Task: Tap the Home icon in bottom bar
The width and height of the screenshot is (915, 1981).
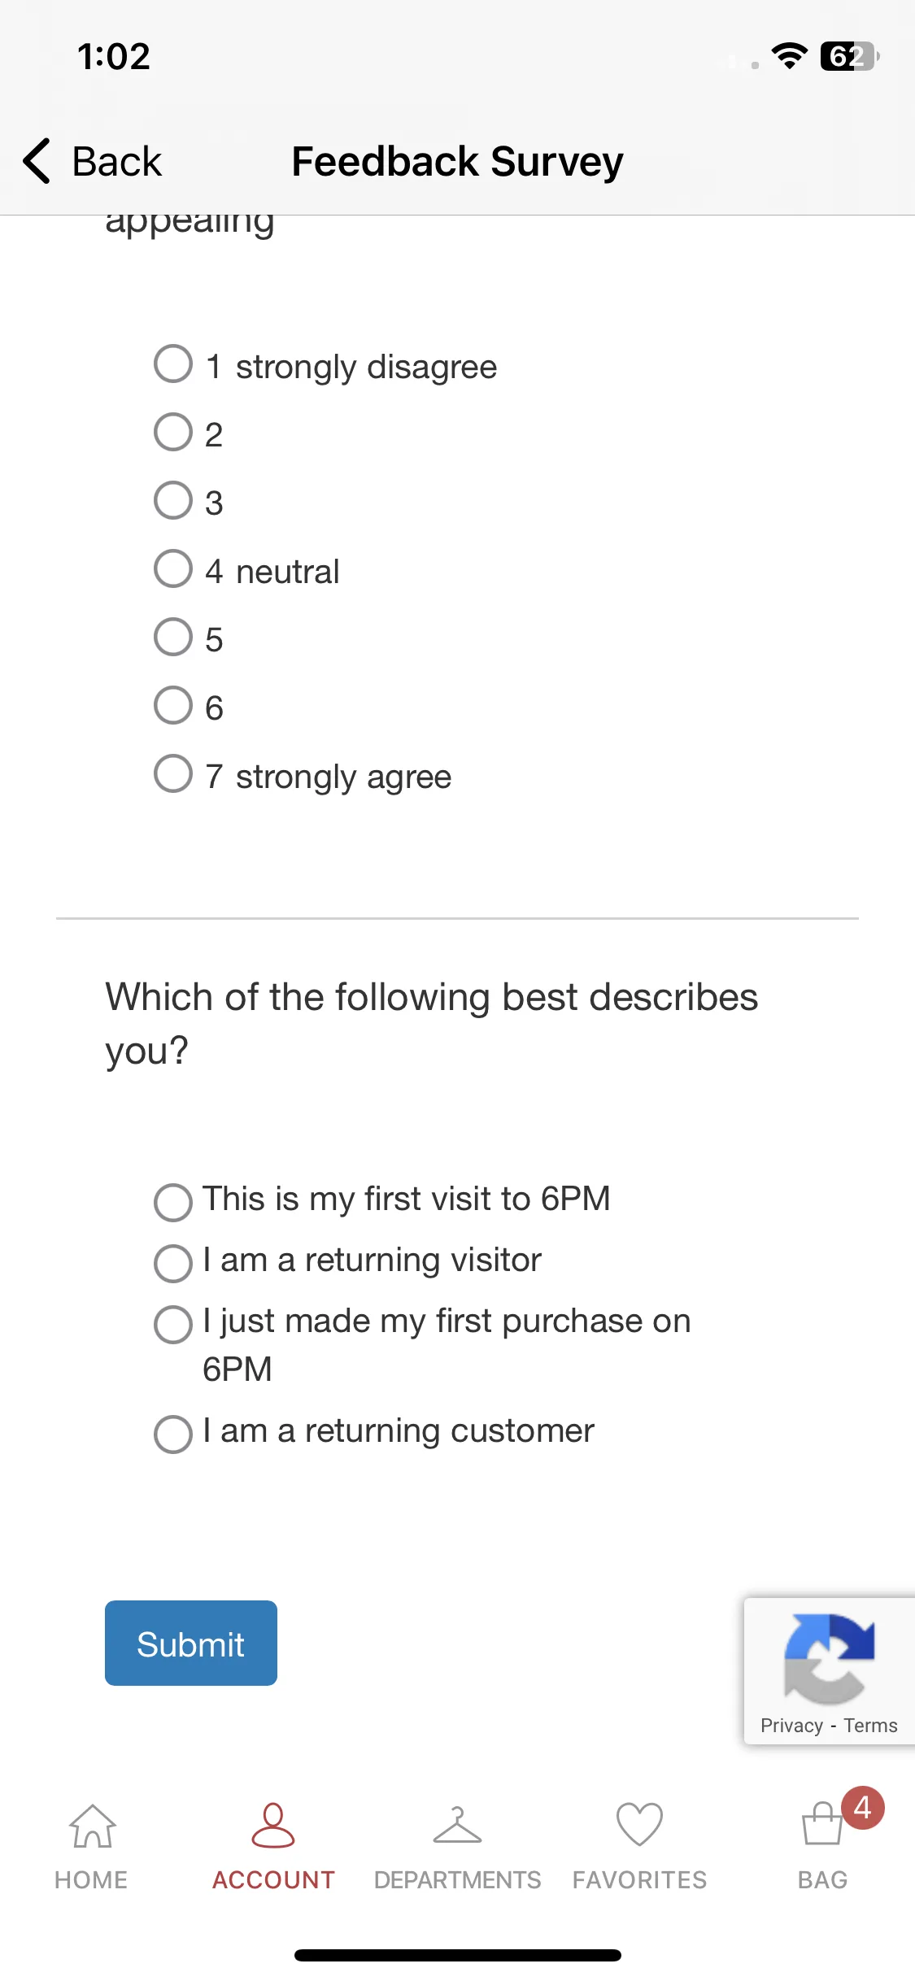Action: click(x=92, y=1826)
